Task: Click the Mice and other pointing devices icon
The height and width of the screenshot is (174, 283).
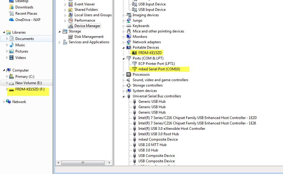Action: [x=129, y=31]
